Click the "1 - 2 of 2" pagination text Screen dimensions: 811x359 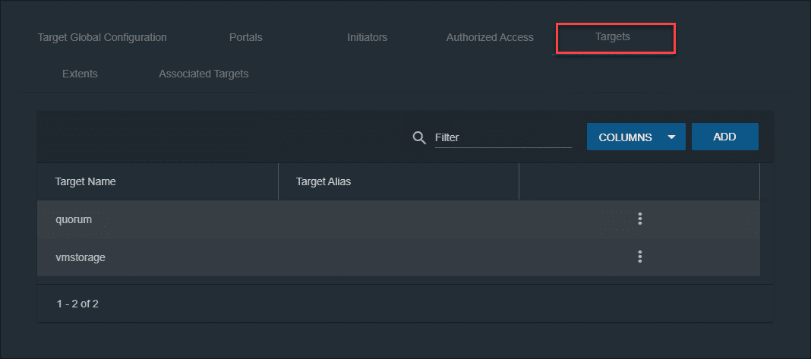[77, 304]
